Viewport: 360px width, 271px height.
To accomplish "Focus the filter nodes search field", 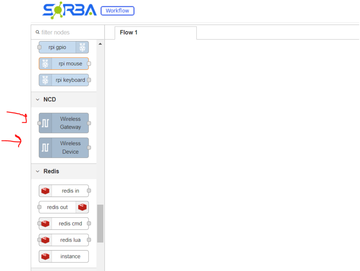I will (x=70, y=32).
